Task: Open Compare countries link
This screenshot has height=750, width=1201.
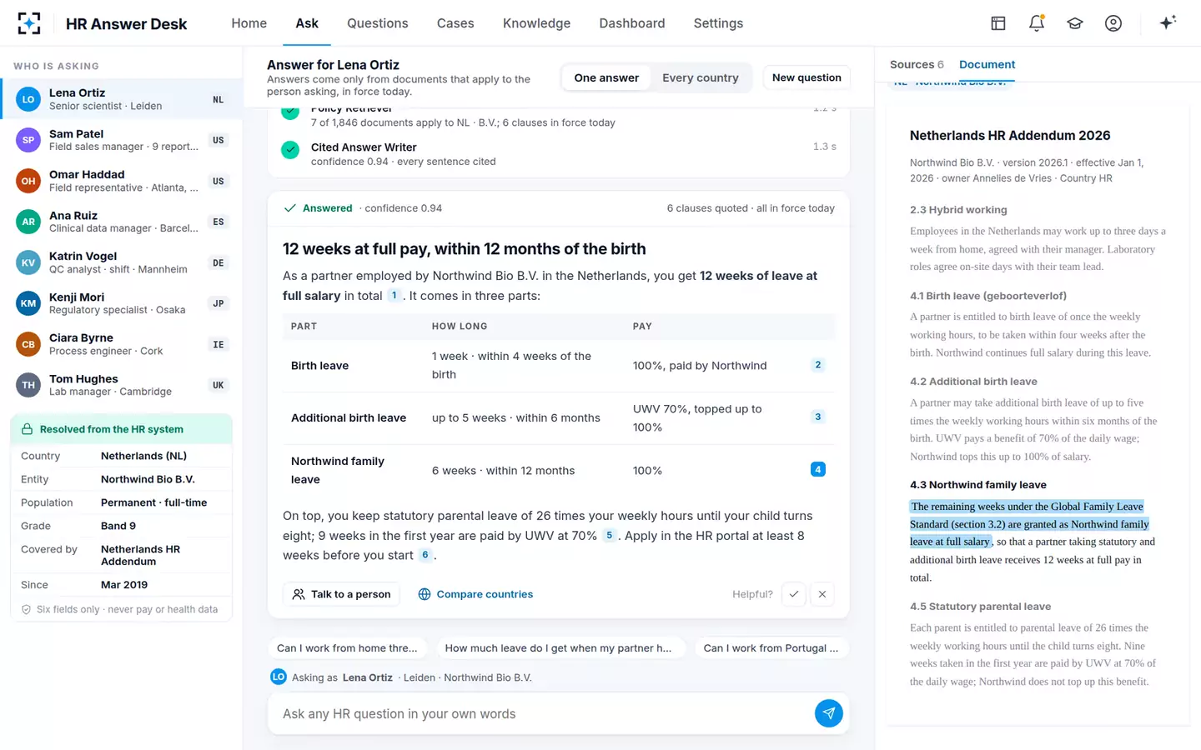Action: point(475,594)
